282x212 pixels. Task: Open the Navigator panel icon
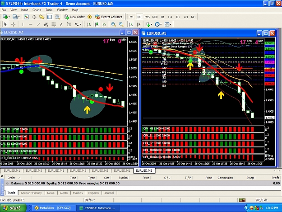pos(42,17)
